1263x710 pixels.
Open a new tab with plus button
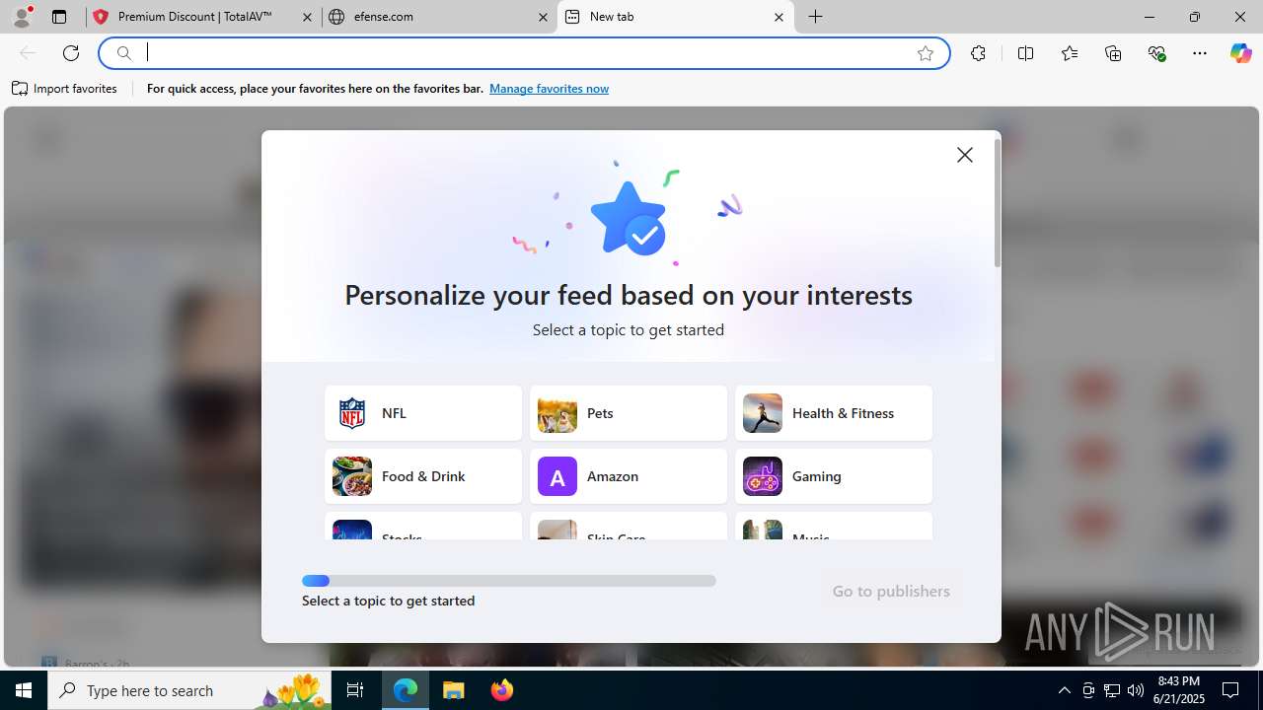pos(816,17)
